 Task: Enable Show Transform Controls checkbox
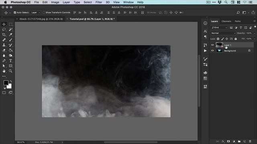click(x=44, y=12)
